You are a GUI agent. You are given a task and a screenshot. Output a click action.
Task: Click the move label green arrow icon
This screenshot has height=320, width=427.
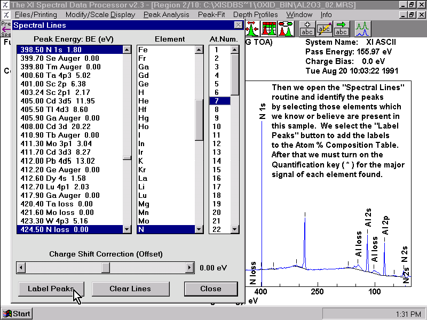click(341, 29)
